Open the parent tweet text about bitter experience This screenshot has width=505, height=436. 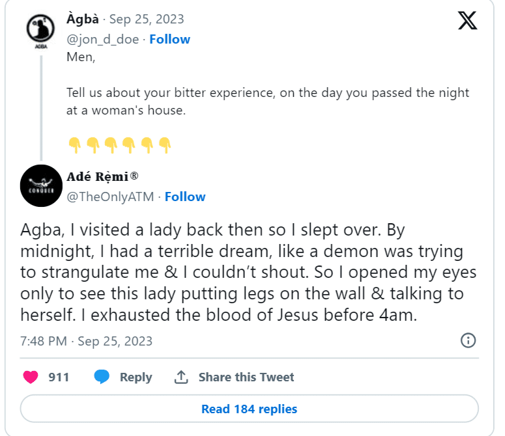pos(267,102)
